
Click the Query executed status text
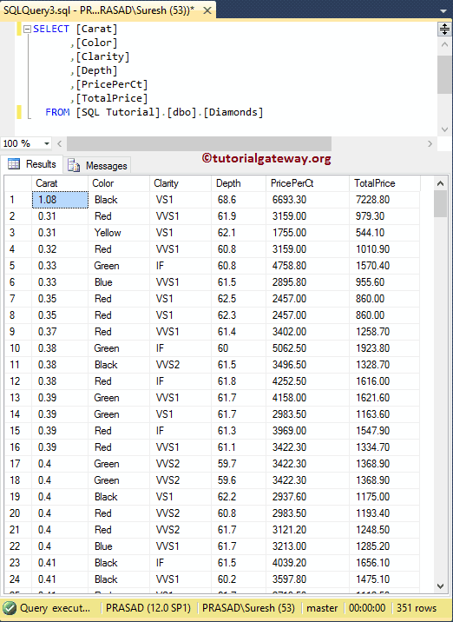point(55,608)
